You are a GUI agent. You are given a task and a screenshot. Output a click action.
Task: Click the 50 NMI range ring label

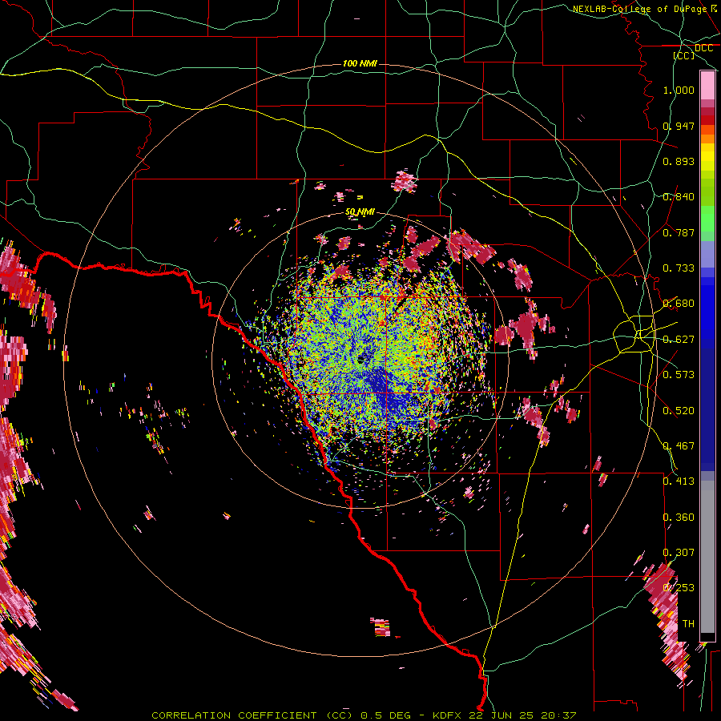pyautogui.click(x=360, y=212)
